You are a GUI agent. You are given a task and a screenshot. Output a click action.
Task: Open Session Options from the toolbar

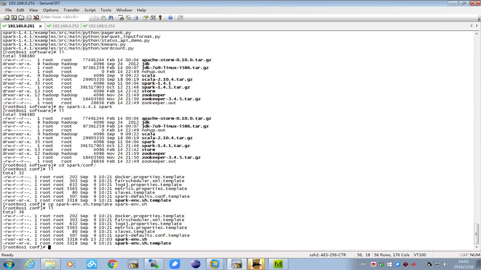pos(145,18)
